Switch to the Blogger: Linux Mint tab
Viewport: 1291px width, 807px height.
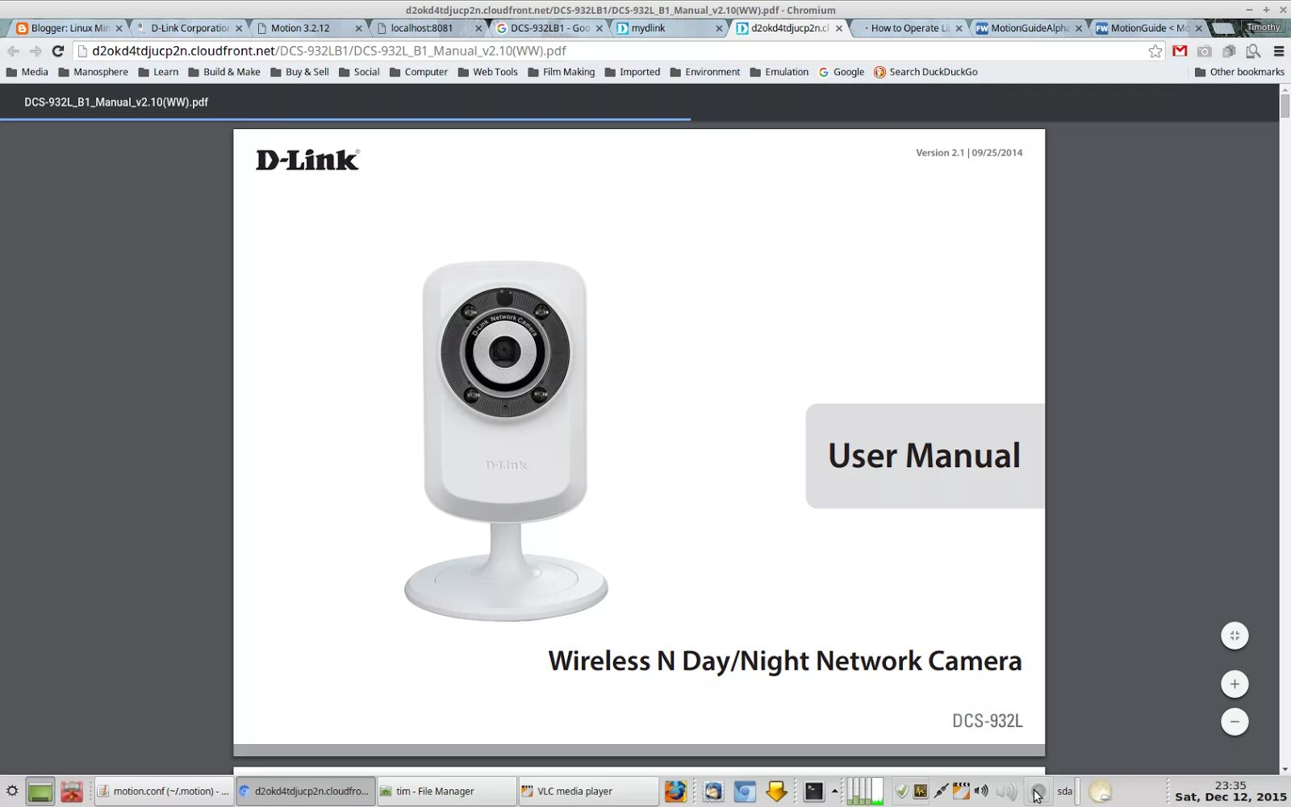(69, 28)
